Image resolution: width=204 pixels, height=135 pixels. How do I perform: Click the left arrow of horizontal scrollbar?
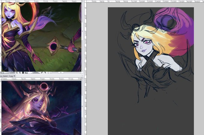[x=51, y=73]
